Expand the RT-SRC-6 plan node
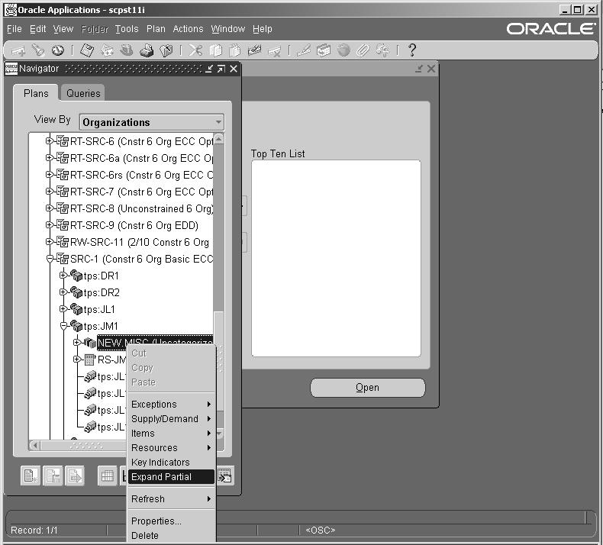 [x=49, y=141]
